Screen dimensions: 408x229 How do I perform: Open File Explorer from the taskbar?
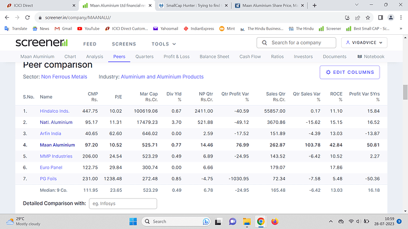[247, 221]
